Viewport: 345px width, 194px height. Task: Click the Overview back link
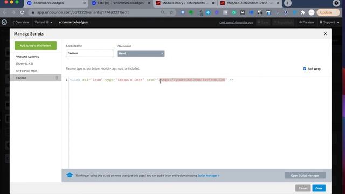point(21,22)
